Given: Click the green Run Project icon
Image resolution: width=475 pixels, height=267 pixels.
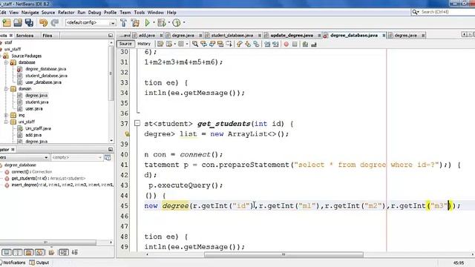Looking at the screenshot, I should tap(148, 23).
